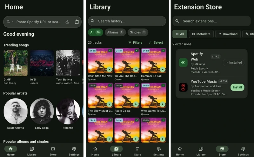Screen dimensions: 254x157
Task: Click the 16-bit badge on Radio Ga Ga cover
Action: pyautogui.click(x=119, y=85)
